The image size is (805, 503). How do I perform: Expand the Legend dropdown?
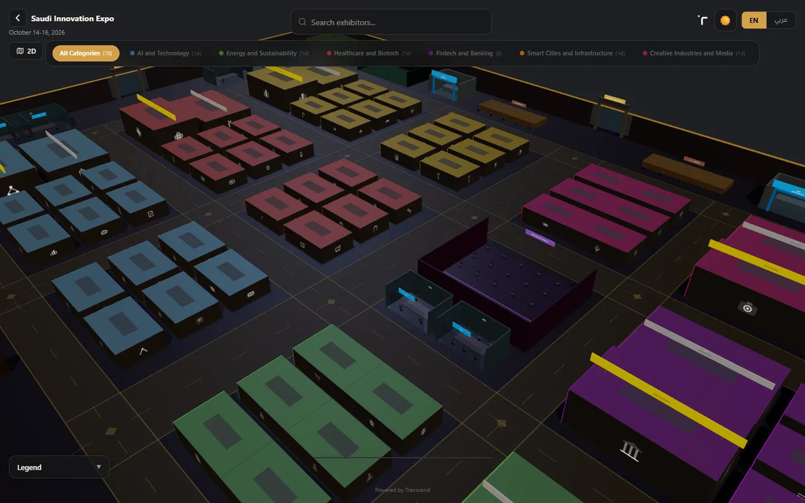click(59, 467)
